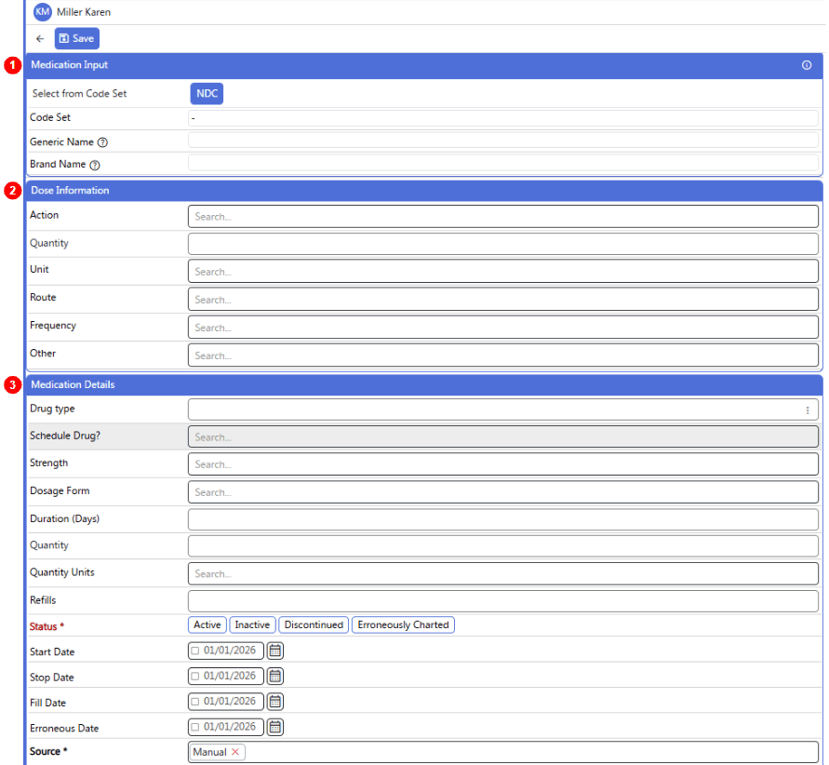Viewport: 829px width, 765px height.
Task: Open the Action search dropdown
Action: tap(503, 217)
